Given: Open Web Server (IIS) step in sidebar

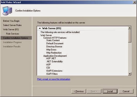Looking at the screenshot, I should tap(11, 29).
